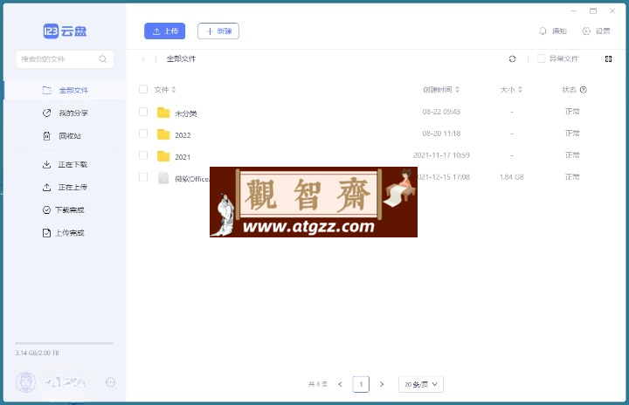Viewport: 629px width, 405px height.
Task: Click the 状态 help question icon
Action: pos(584,90)
